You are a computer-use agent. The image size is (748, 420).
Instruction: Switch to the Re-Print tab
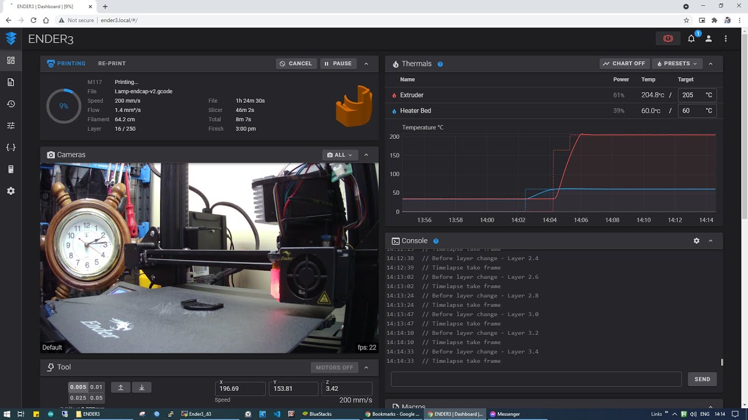(x=112, y=64)
